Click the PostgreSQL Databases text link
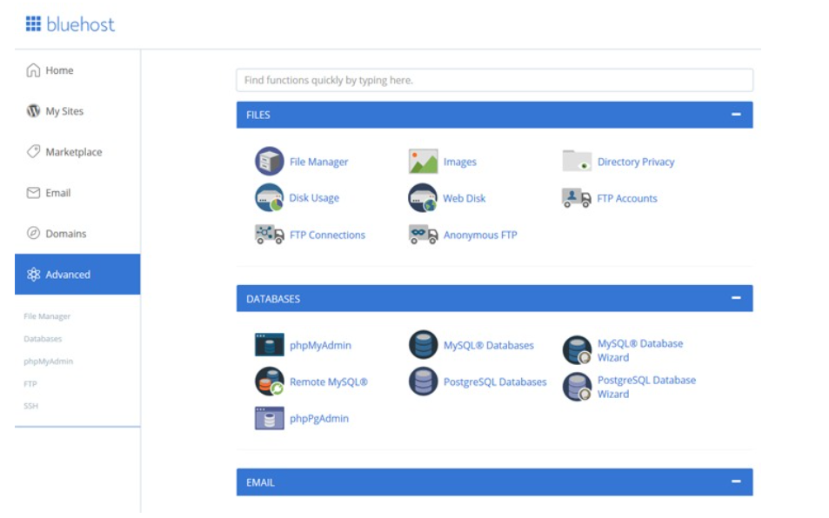829x518 pixels. click(x=495, y=382)
